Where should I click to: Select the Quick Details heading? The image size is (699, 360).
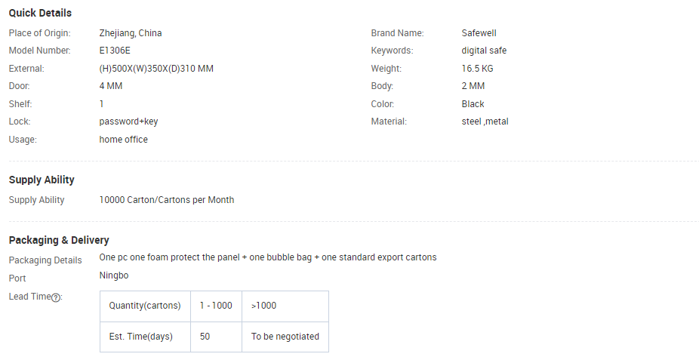[40, 13]
